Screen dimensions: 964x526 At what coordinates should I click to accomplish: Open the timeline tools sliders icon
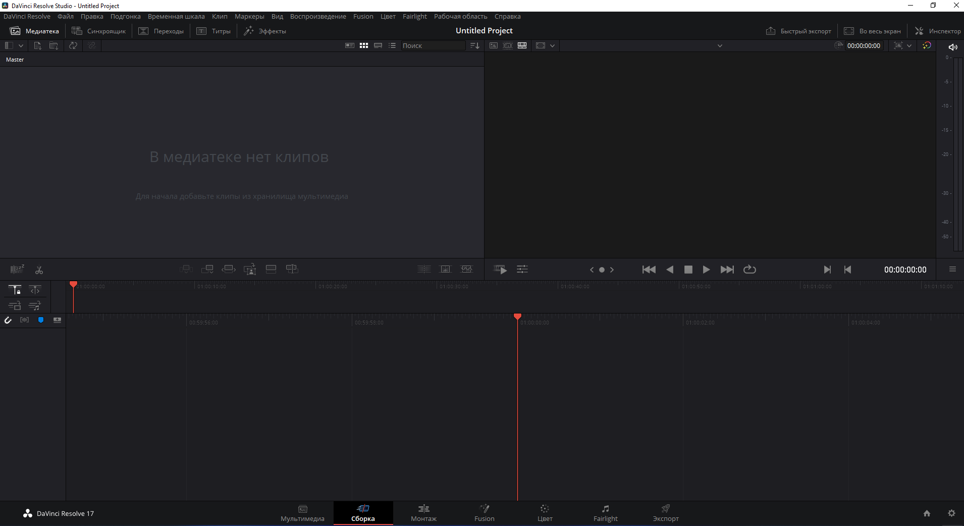tap(522, 270)
